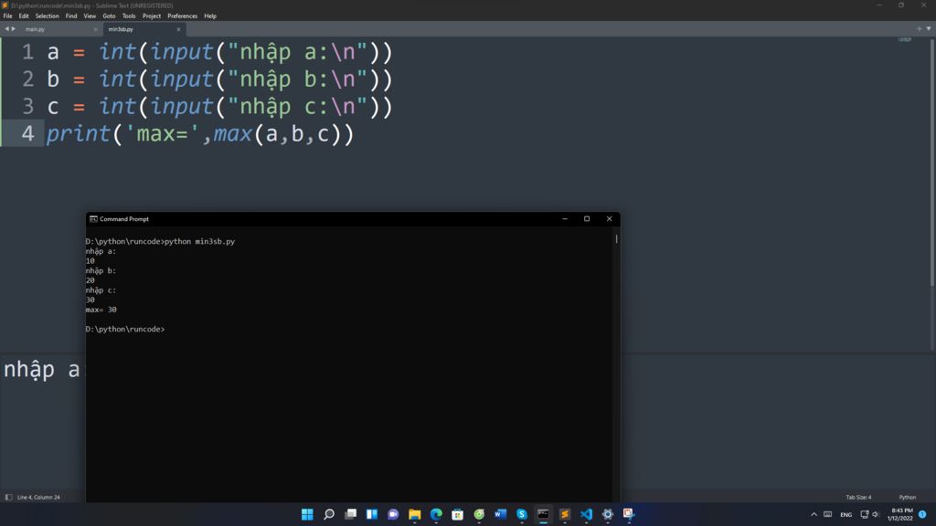Open the Tools menu
Viewport: 936px width, 526px height.
point(129,16)
